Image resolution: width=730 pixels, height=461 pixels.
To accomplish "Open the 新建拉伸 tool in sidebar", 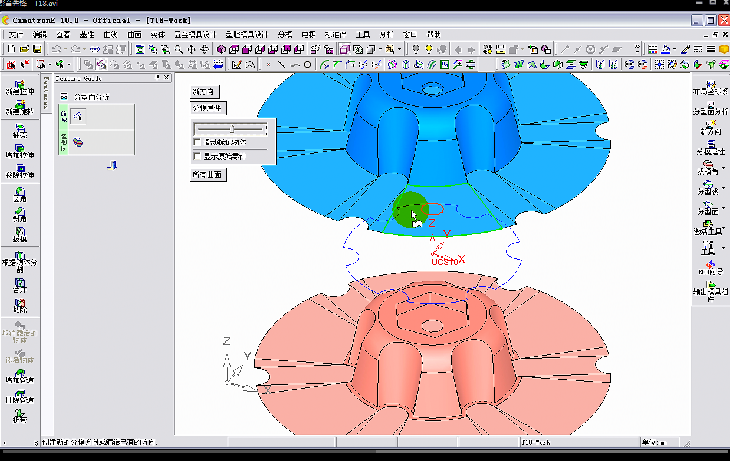I will 19,88.
